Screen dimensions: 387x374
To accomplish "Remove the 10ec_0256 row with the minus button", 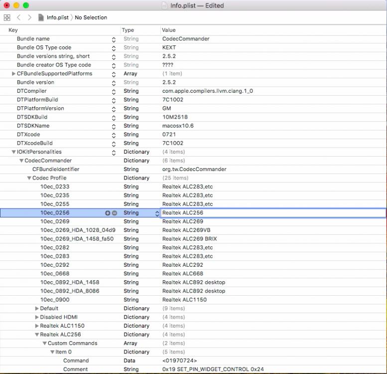I will [115, 213].
